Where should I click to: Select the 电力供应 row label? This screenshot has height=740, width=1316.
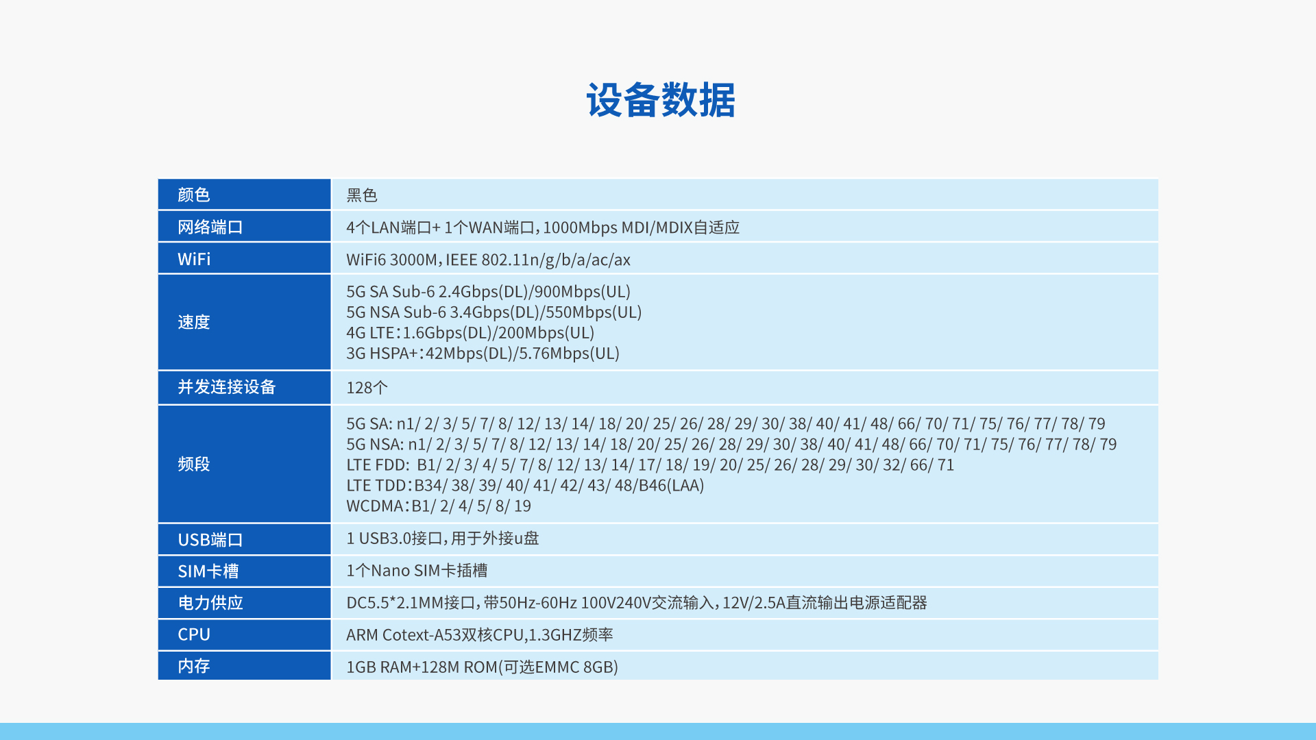tap(210, 603)
